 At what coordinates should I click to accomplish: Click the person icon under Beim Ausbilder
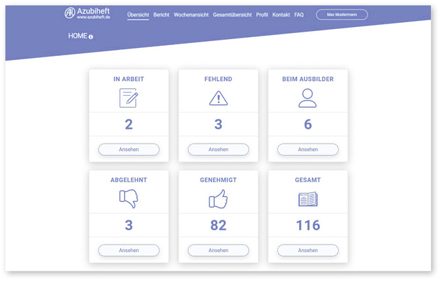(x=308, y=98)
